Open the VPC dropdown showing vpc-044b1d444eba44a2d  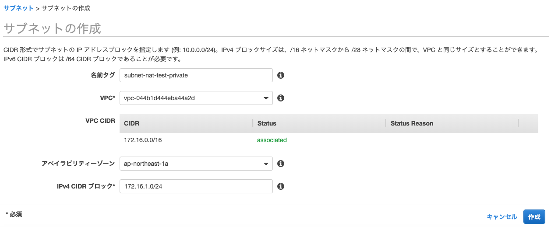click(x=196, y=98)
